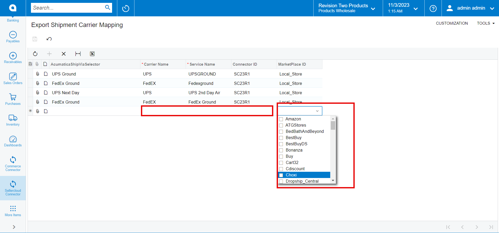
Task: Click the UPS 2nd Day Air service cell
Action: (x=209, y=93)
